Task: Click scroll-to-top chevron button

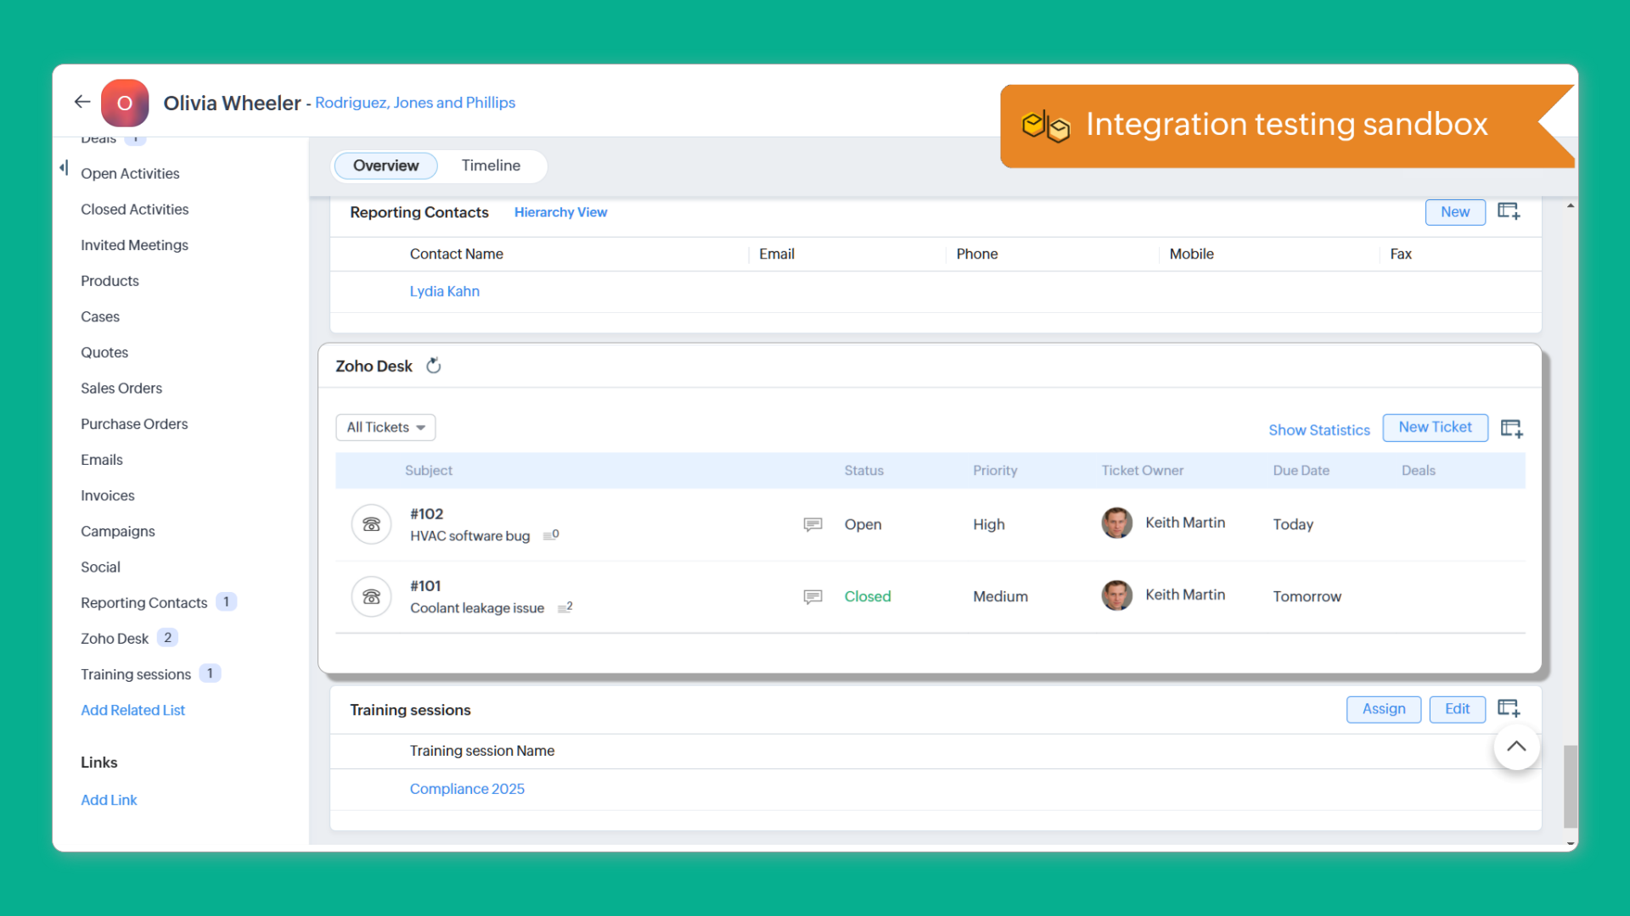Action: point(1516,746)
